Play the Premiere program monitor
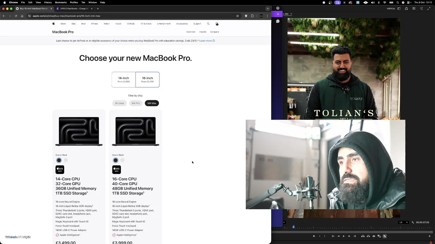Screen dimensions: 435x244 344,236
